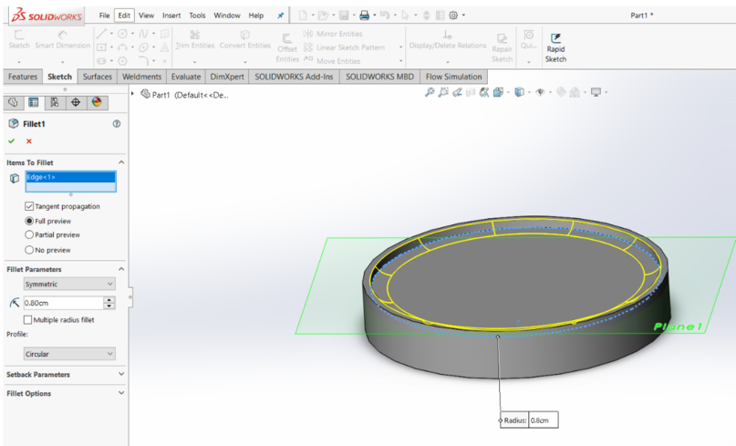The height and width of the screenshot is (446, 736).
Task: Open the Insert menu
Action: 171,16
